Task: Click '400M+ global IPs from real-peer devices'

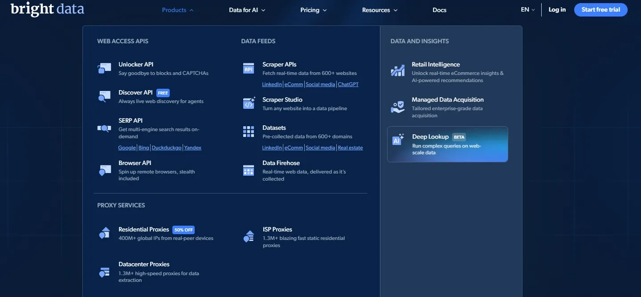Action: point(166,238)
